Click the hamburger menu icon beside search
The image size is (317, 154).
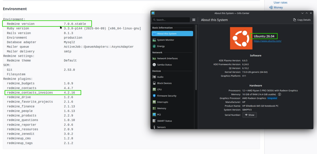point(194,20)
